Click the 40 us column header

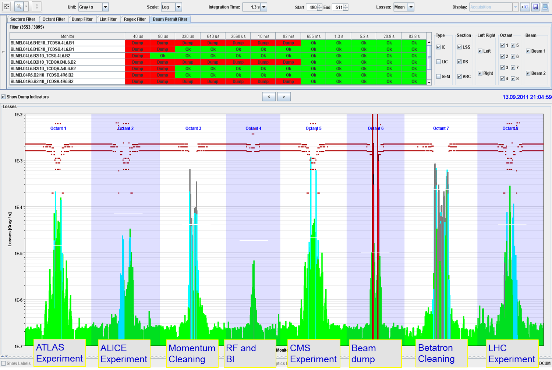point(138,36)
